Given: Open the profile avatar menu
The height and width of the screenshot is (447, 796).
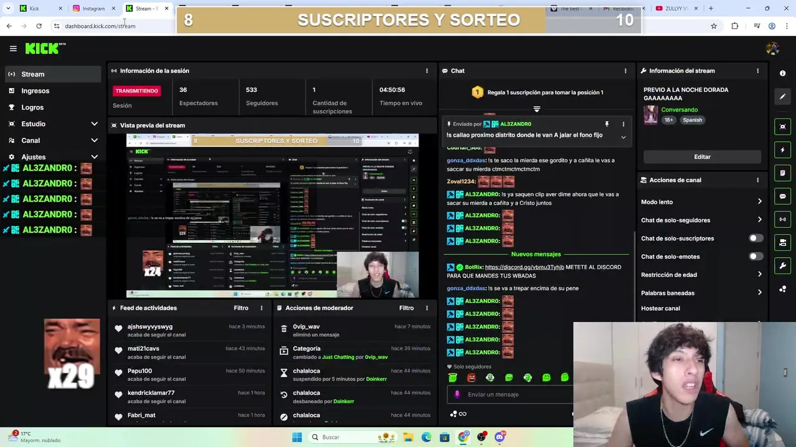Looking at the screenshot, I should 772,48.
